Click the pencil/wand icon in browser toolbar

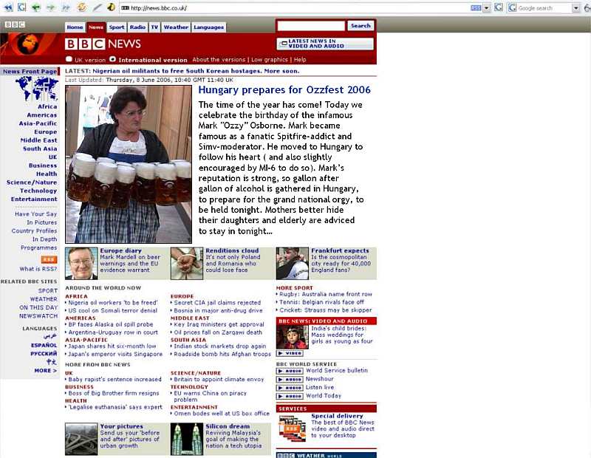click(x=98, y=7)
